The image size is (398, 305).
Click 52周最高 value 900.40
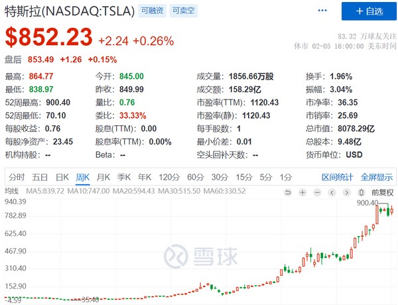tap(58, 103)
